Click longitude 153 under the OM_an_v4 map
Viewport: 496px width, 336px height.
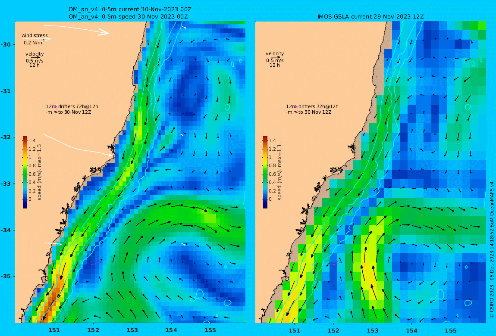click(x=132, y=330)
